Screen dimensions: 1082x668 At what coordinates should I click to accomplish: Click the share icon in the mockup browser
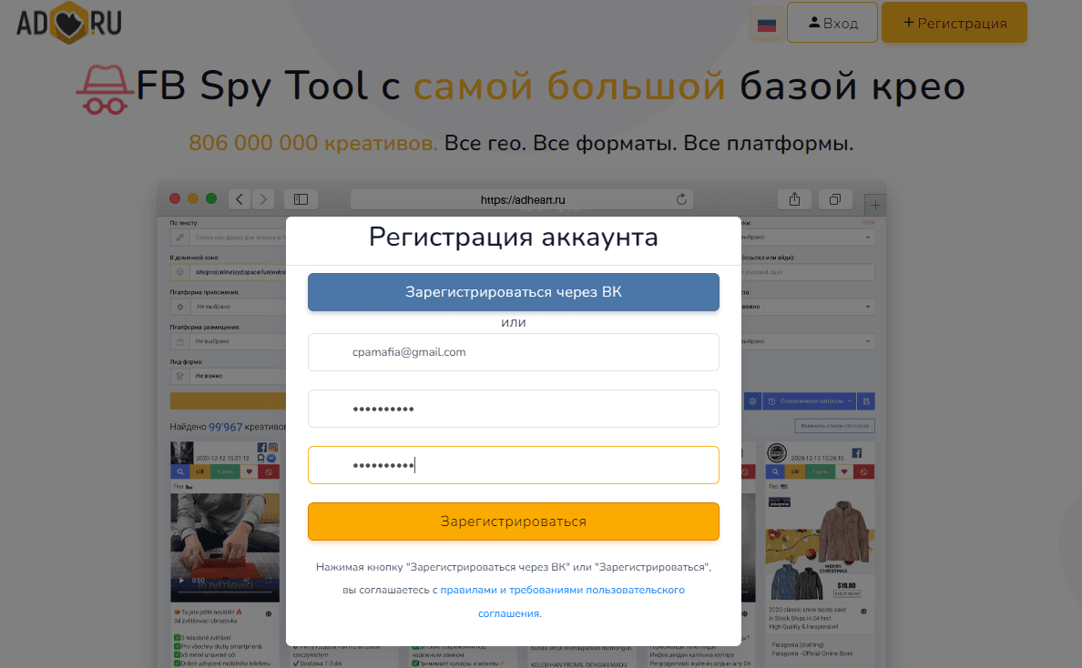pyautogui.click(x=794, y=199)
